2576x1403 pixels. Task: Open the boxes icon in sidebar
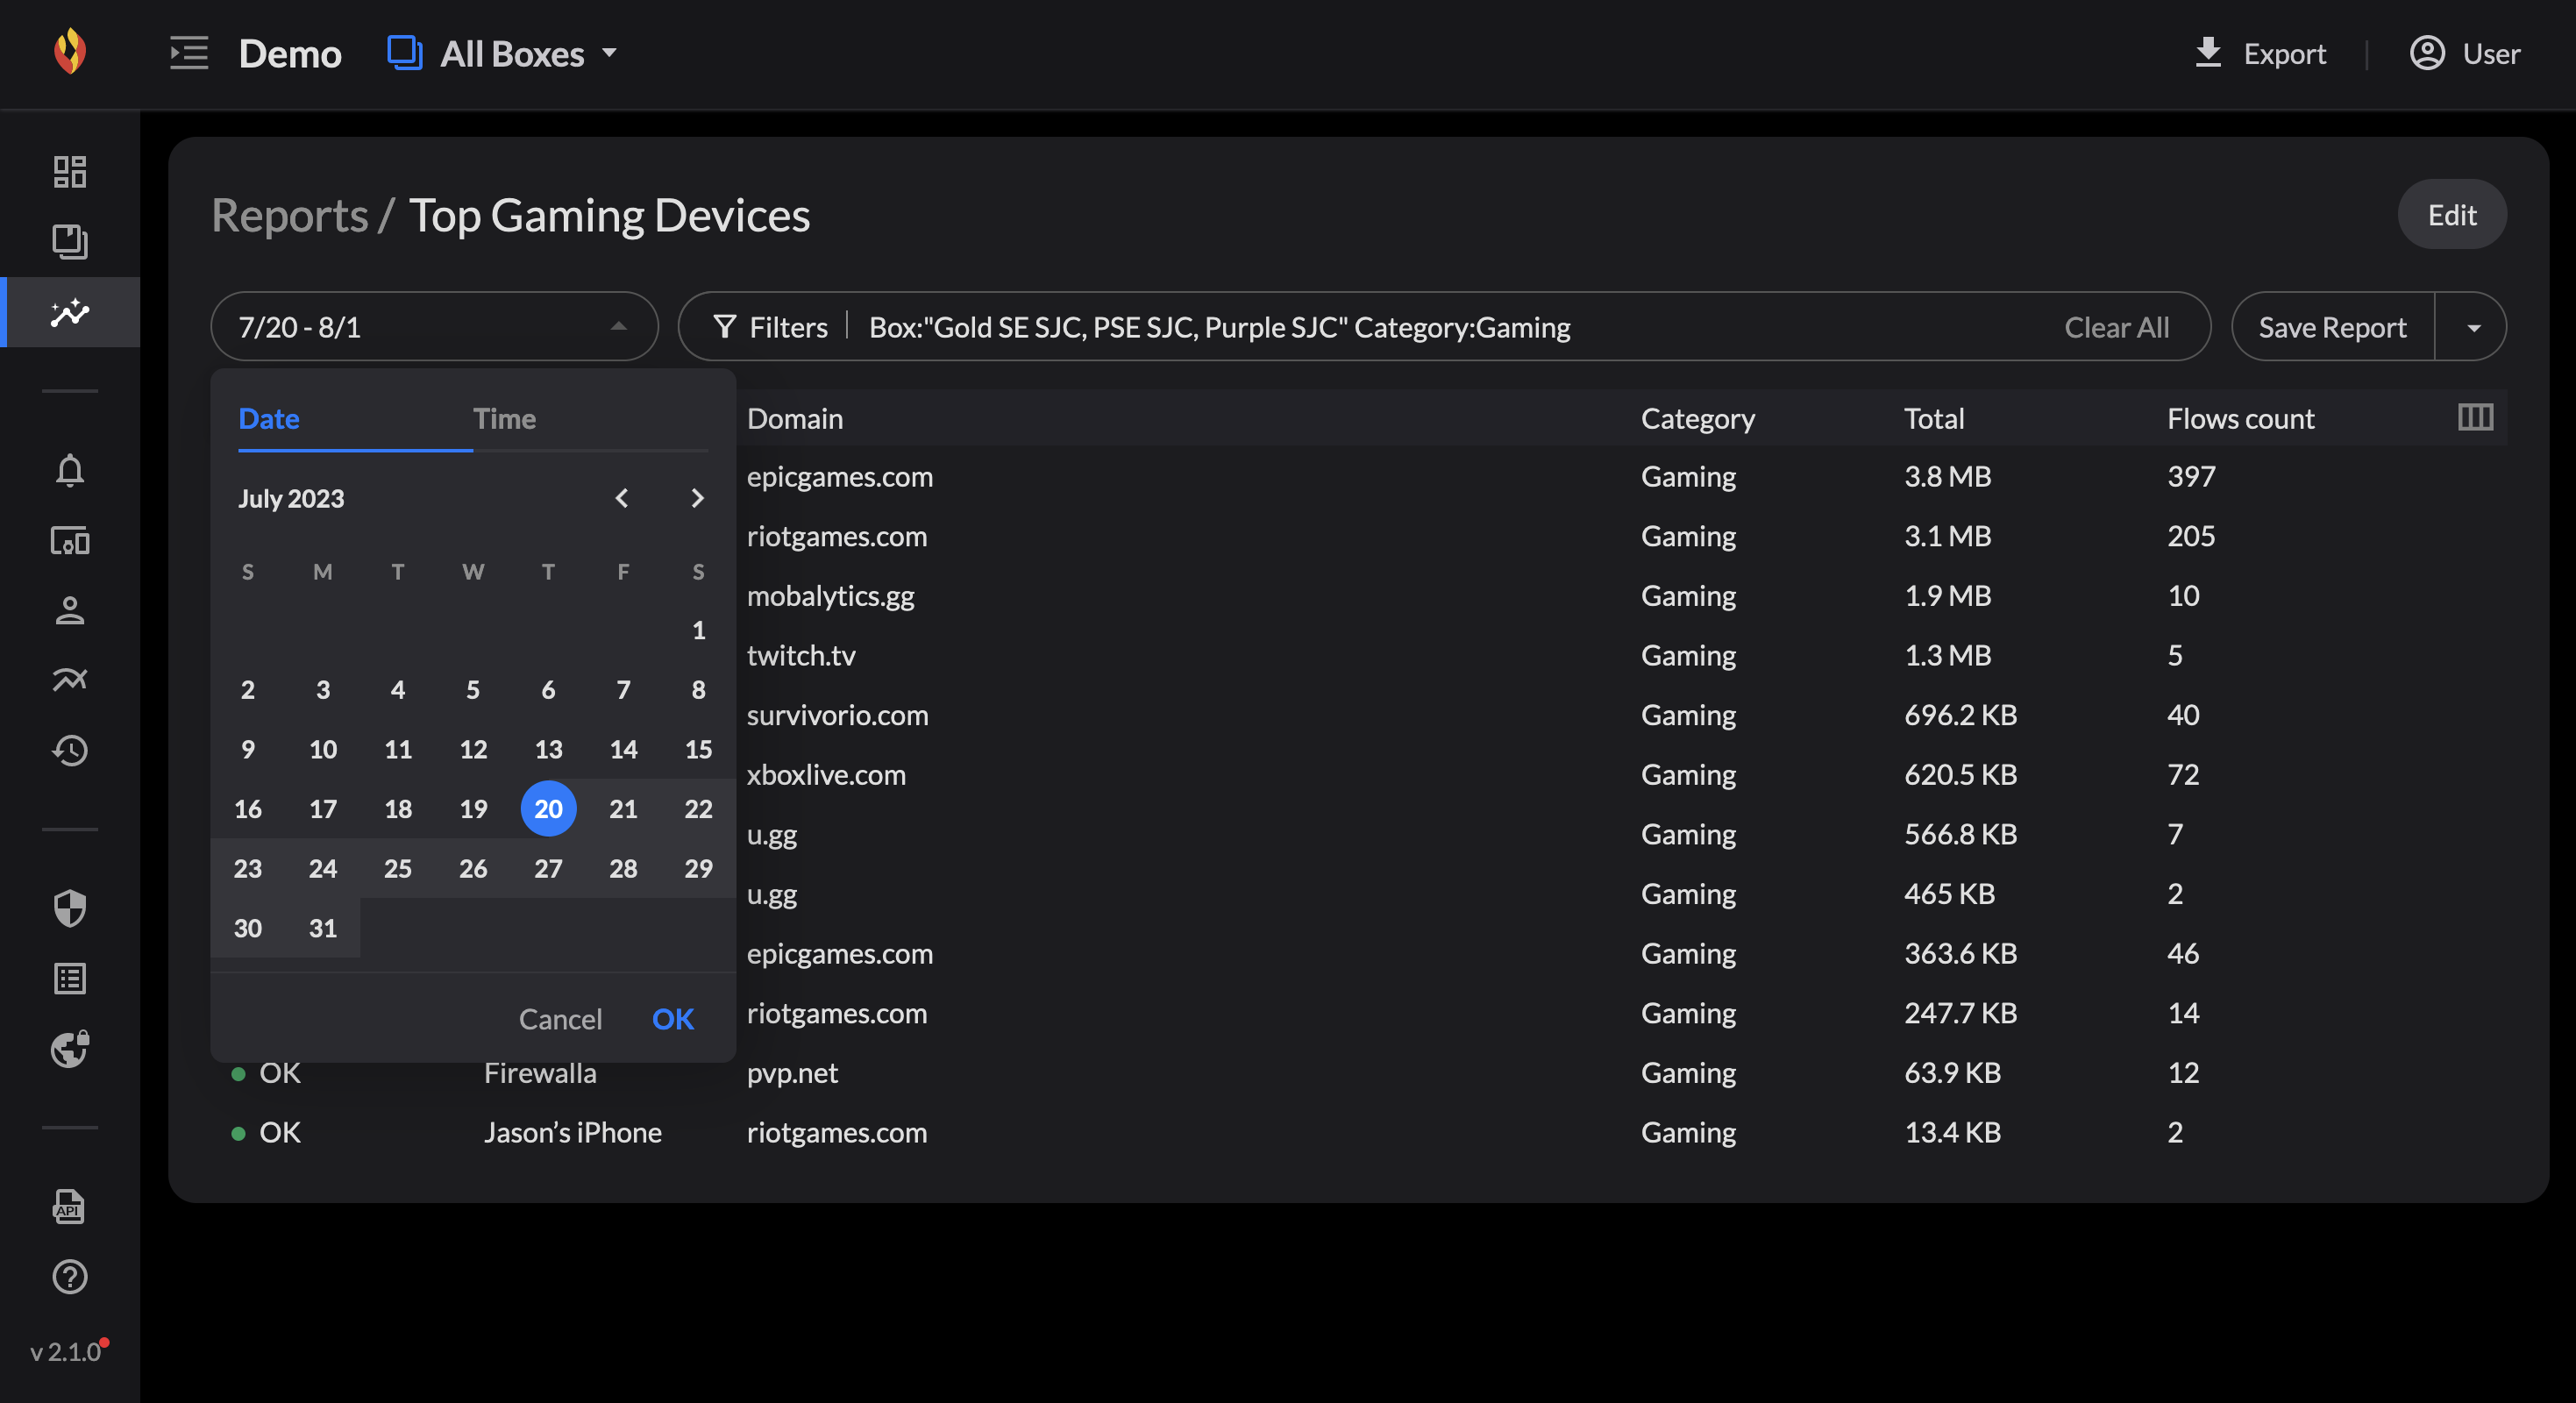tap(70, 242)
